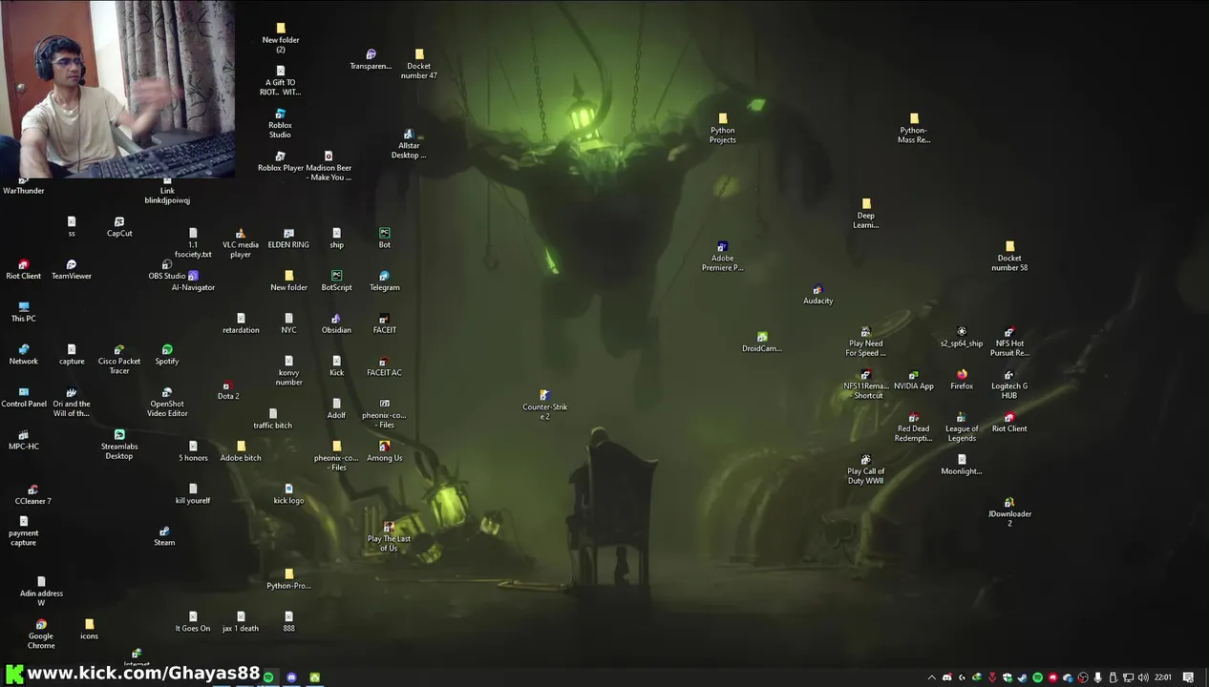Open League of Legends shortcut
The height and width of the screenshot is (687, 1209).
(962, 427)
